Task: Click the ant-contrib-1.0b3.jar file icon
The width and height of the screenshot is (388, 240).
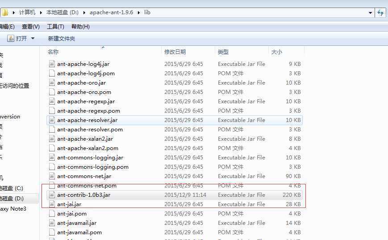Action: (52, 195)
